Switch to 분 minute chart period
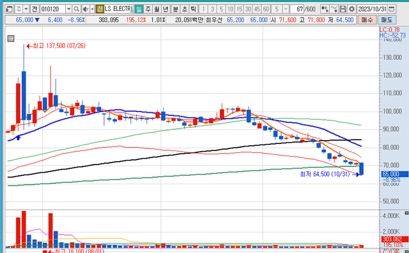This screenshot has height=253, width=409. (x=176, y=10)
